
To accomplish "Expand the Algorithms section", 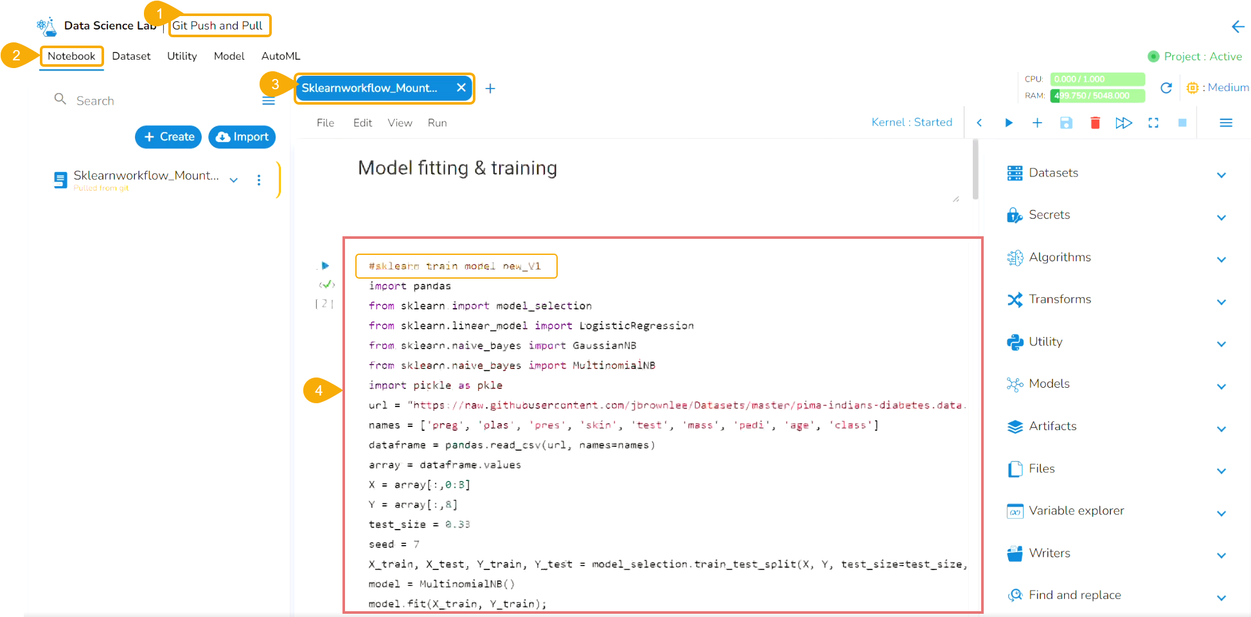I will [x=1221, y=259].
